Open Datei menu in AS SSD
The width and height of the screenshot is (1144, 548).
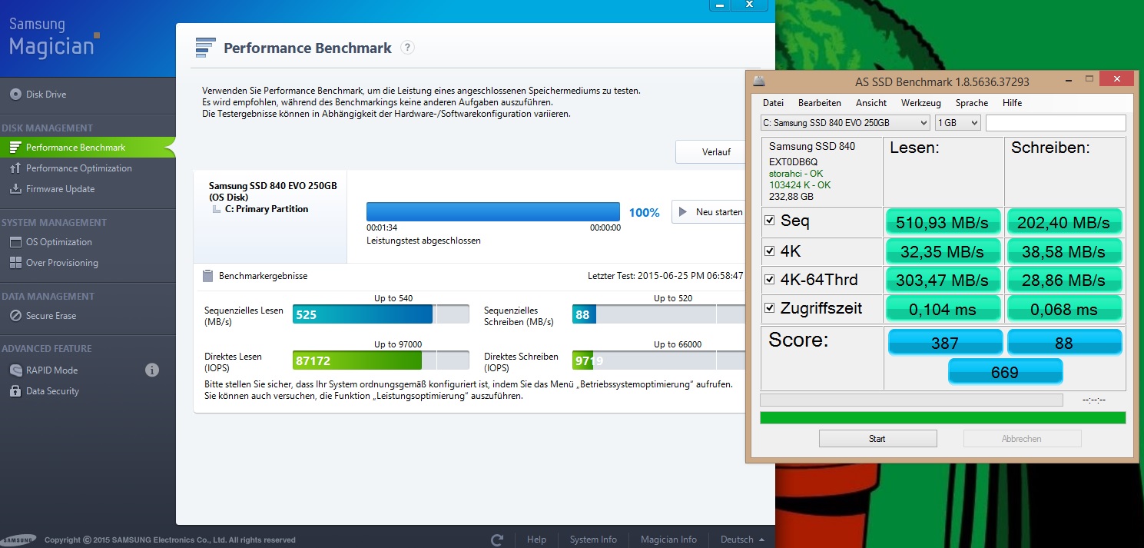pyautogui.click(x=773, y=103)
